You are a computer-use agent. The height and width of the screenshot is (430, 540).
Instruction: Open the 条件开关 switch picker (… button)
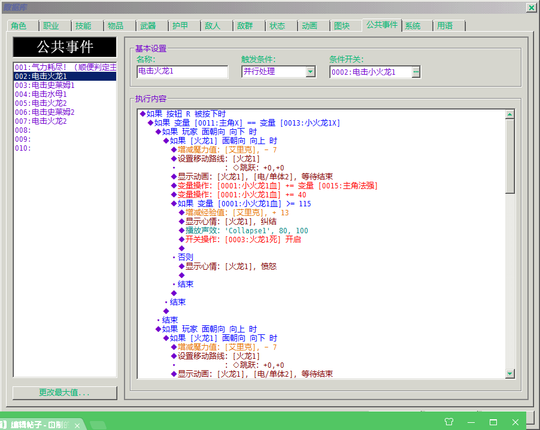click(x=416, y=72)
